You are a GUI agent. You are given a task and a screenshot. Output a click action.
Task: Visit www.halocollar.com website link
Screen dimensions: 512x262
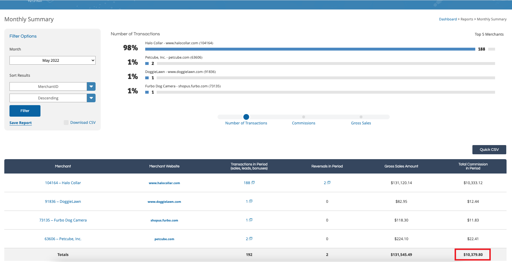(x=164, y=183)
